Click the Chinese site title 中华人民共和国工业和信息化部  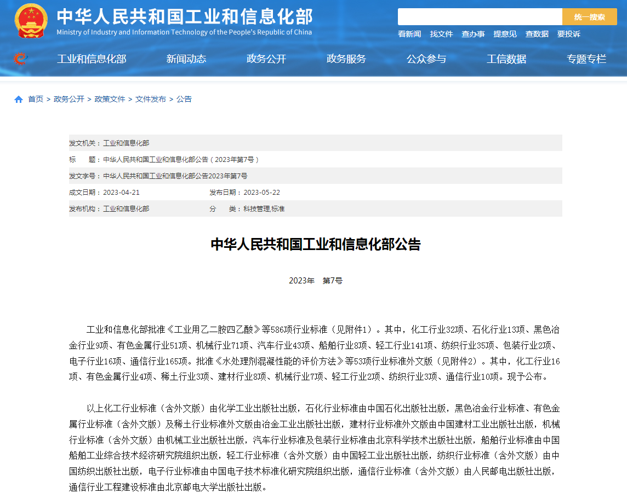pos(185,17)
